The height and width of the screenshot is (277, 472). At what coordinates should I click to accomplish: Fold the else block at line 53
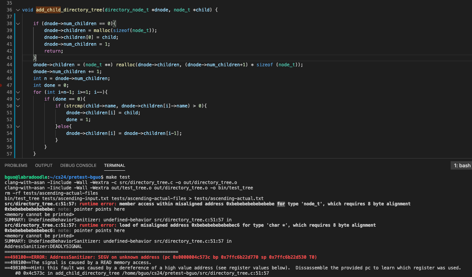click(x=18, y=126)
